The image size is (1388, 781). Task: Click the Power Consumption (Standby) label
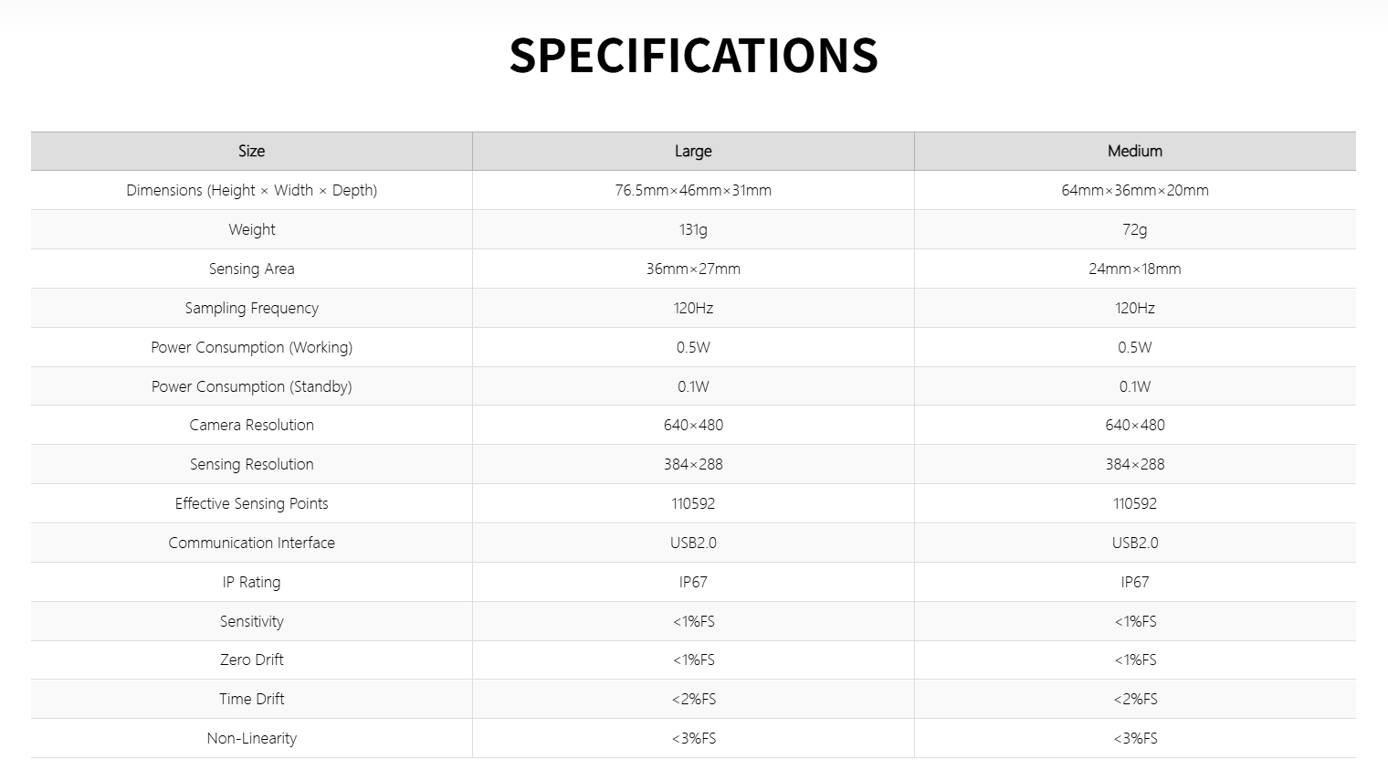coord(251,386)
